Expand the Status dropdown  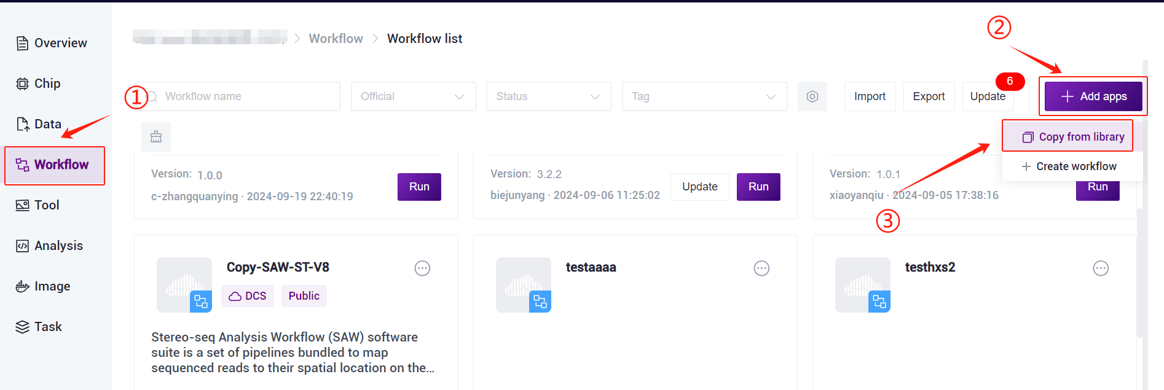pos(549,96)
